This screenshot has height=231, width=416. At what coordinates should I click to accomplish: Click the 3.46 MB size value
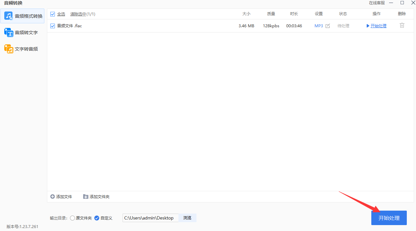[x=246, y=26]
